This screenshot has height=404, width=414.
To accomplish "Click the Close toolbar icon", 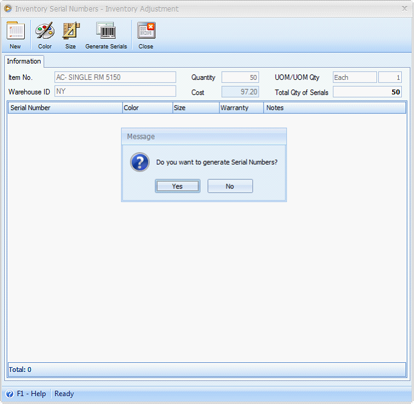I will pyautogui.click(x=146, y=31).
